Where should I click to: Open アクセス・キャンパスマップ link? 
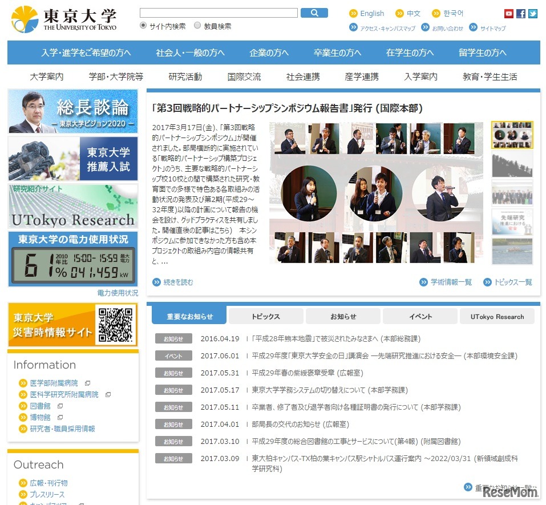[387, 28]
